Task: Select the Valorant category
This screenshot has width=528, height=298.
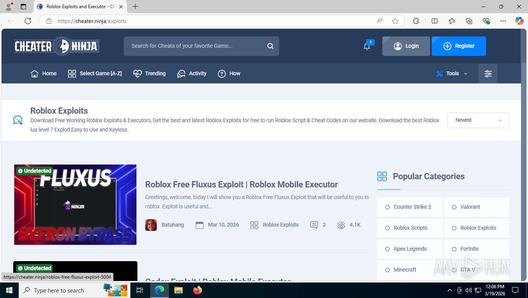Action: pos(477,207)
